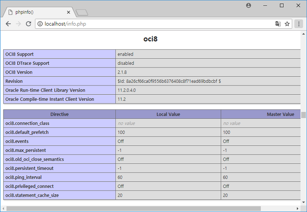
Task: Click the browser forward arrow
Action: click(x=18, y=24)
